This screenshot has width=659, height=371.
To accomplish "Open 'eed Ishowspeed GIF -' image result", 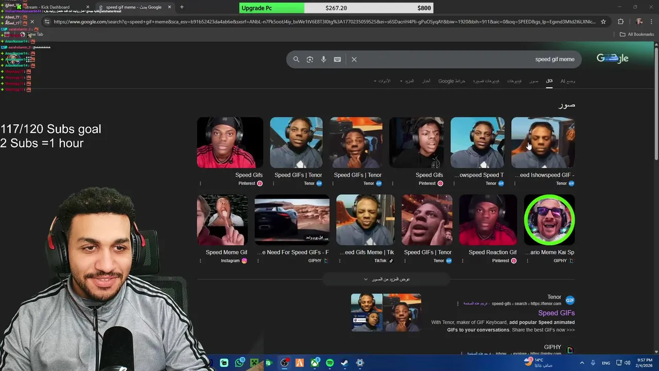I will (543, 143).
